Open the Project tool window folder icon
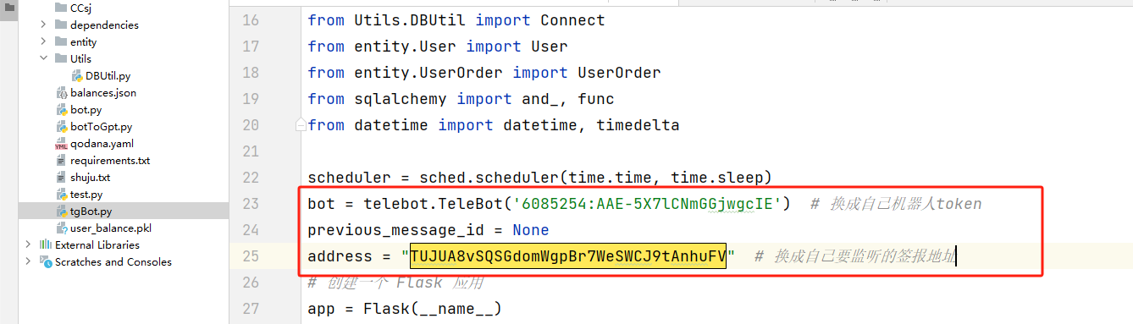Screen dimensions: 1133x324 coord(8,7)
